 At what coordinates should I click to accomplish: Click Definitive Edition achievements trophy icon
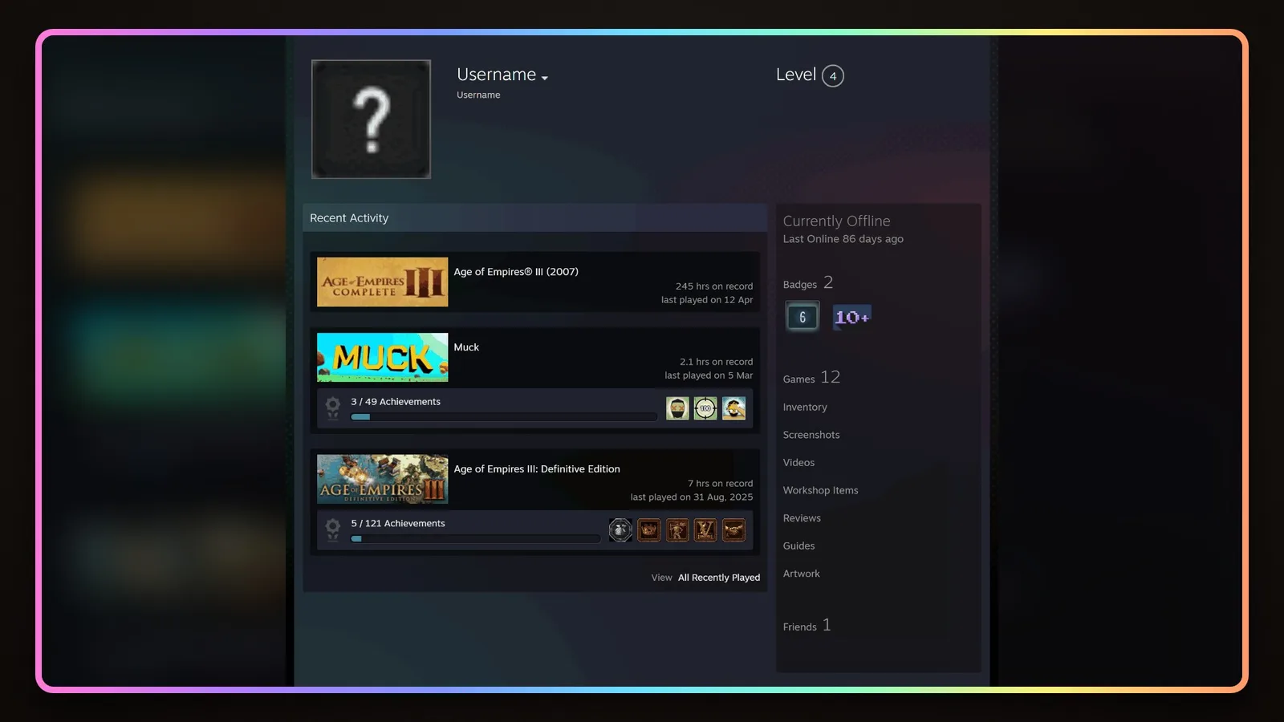coord(333,529)
